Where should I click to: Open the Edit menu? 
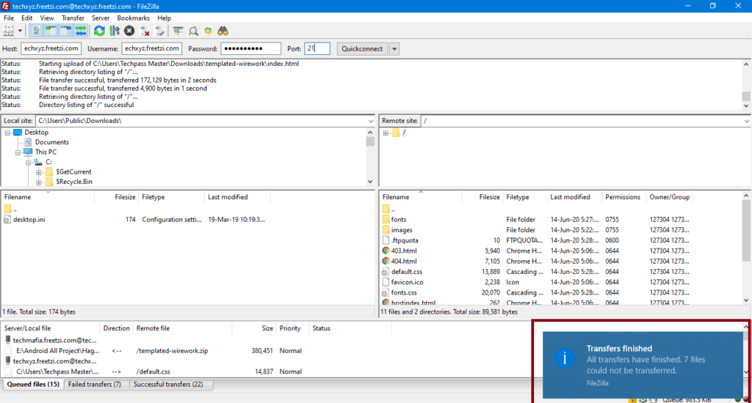pyautogui.click(x=27, y=18)
